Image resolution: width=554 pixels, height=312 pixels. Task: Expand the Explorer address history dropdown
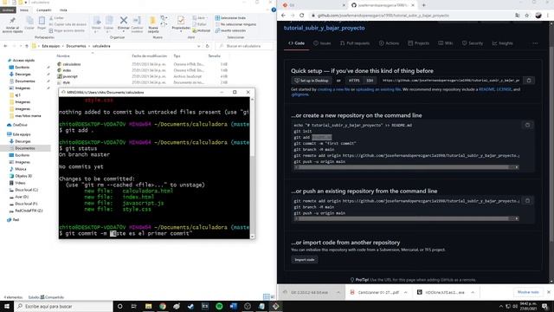point(199,46)
